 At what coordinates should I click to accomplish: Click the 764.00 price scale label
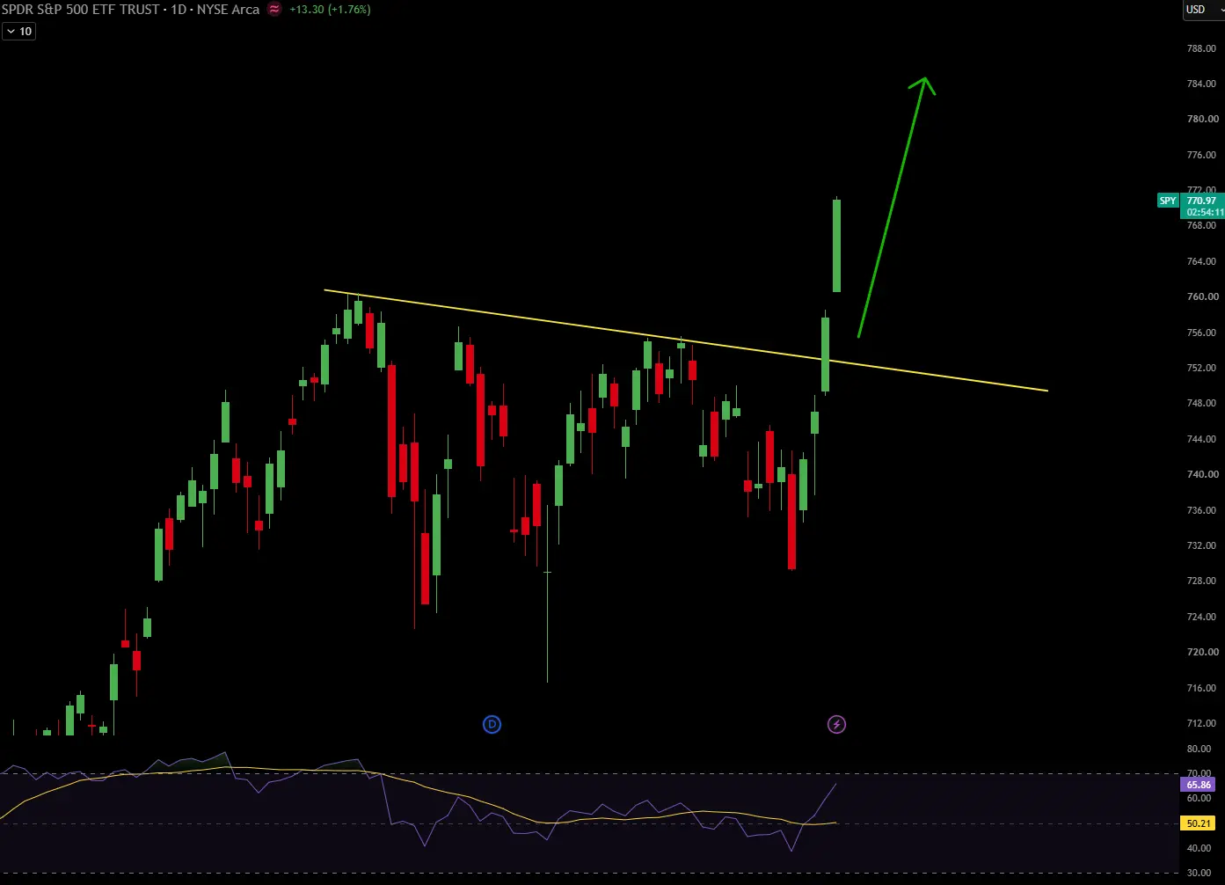tap(1202, 261)
